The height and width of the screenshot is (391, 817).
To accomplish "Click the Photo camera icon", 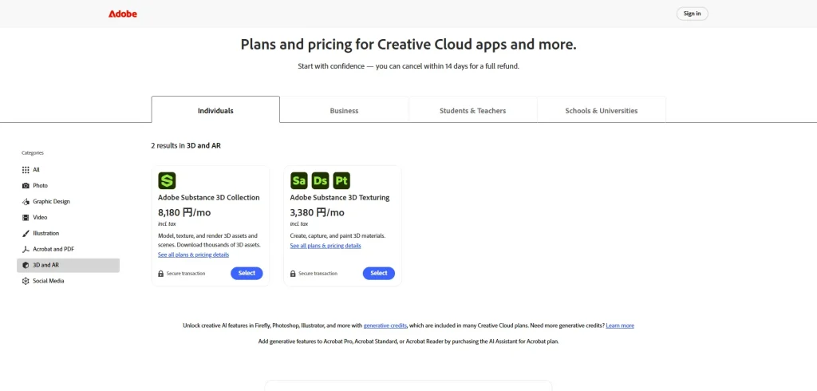I will [26, 186].
